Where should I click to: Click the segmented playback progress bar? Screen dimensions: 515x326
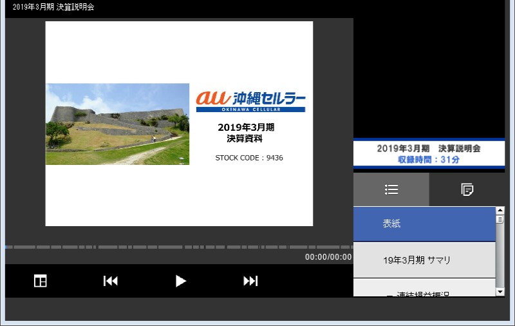pos(179,247)
